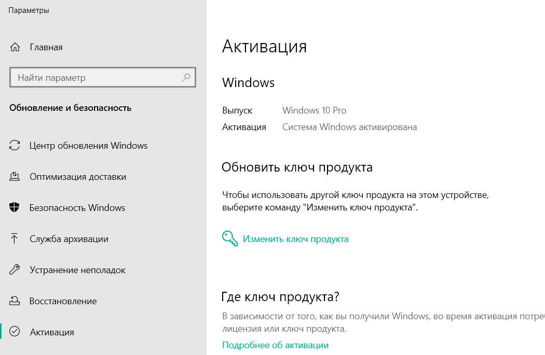Open Служба архивации section
The height and width of the screenshot is (355, 545).
69,239
